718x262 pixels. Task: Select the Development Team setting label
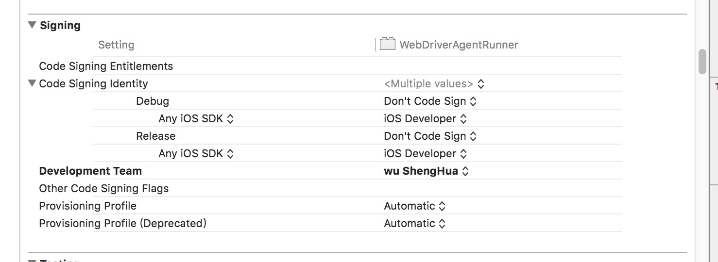coord(90,171)
